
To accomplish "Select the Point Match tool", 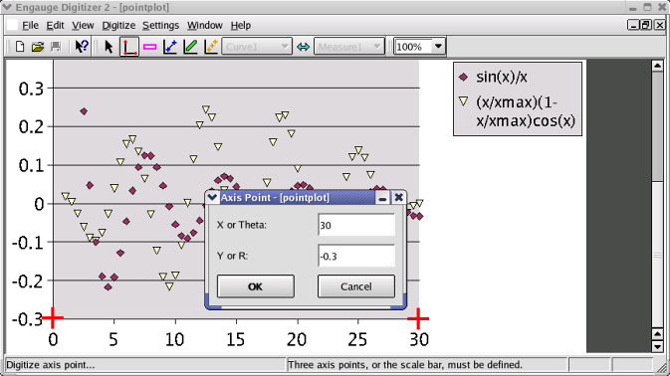I will pyautogui.click(x=211, y=47).
